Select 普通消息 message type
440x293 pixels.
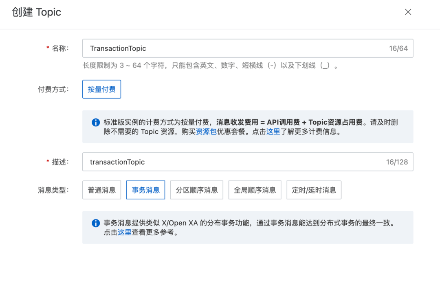click(101, 190)
